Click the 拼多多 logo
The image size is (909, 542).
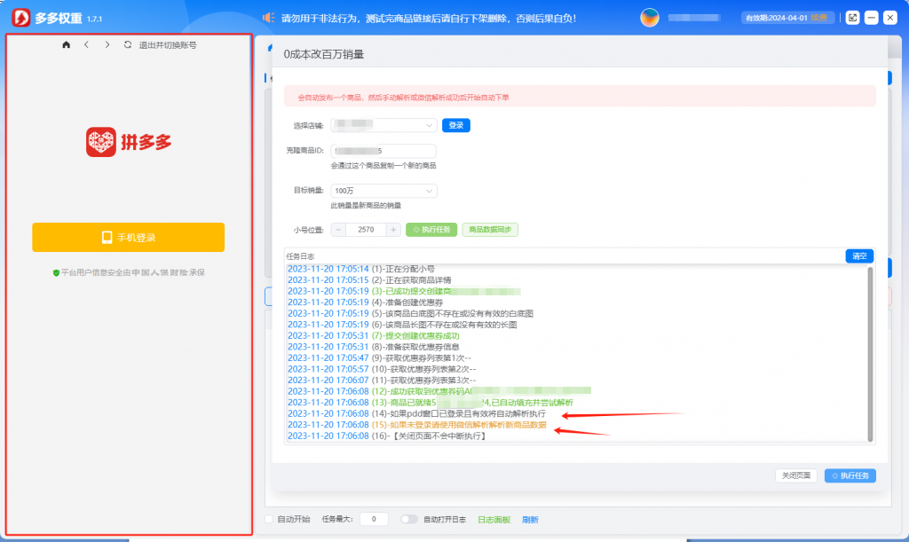(129, 142)
